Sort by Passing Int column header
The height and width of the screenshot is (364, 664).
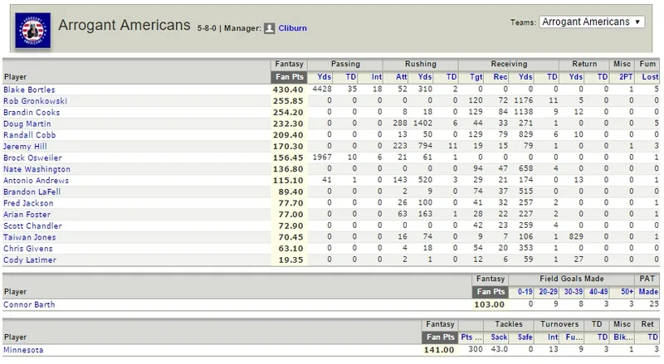pos(377,77)
